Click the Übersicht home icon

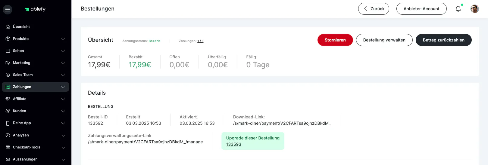pos(8,27)
